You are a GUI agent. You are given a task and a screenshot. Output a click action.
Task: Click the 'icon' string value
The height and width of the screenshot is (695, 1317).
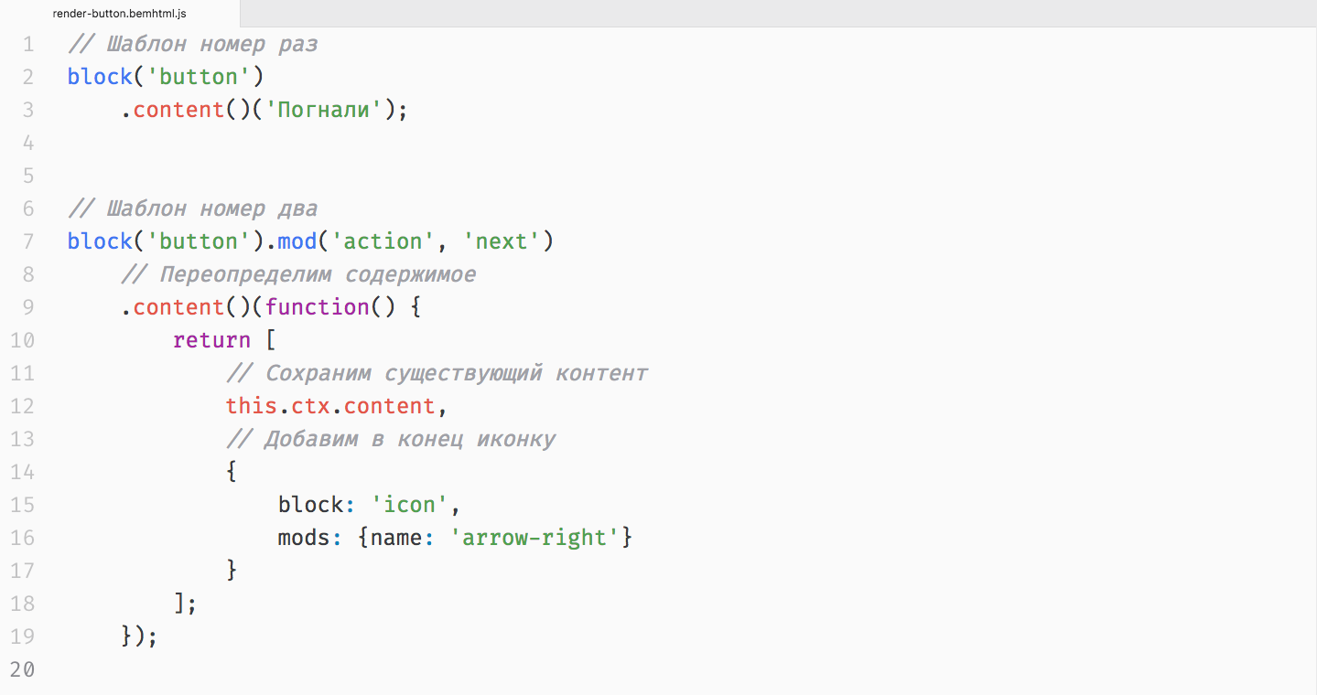[x=409, y=505]
